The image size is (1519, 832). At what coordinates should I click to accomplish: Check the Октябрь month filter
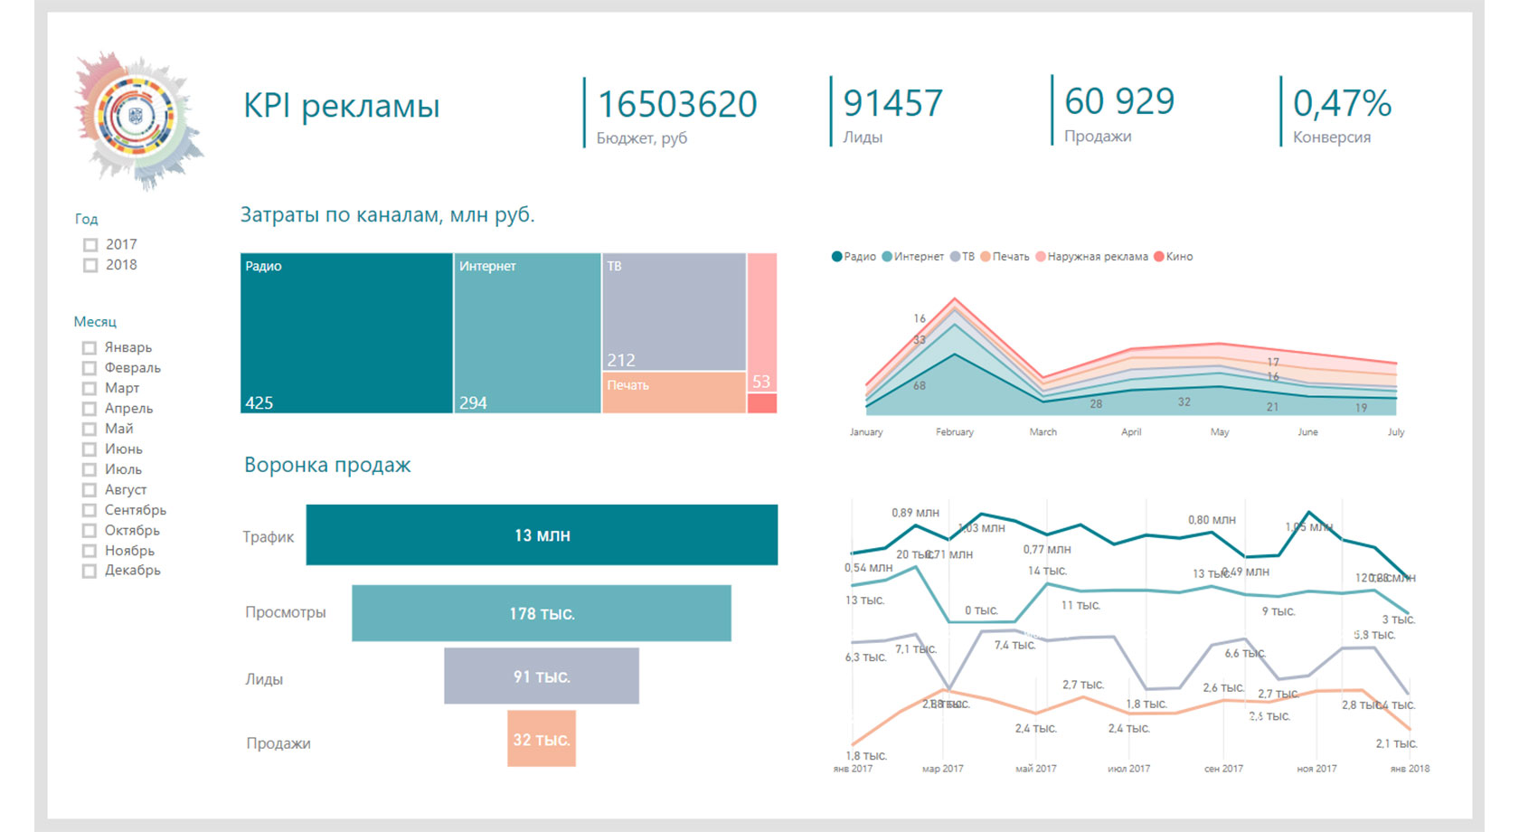click(x=89, y=531)
